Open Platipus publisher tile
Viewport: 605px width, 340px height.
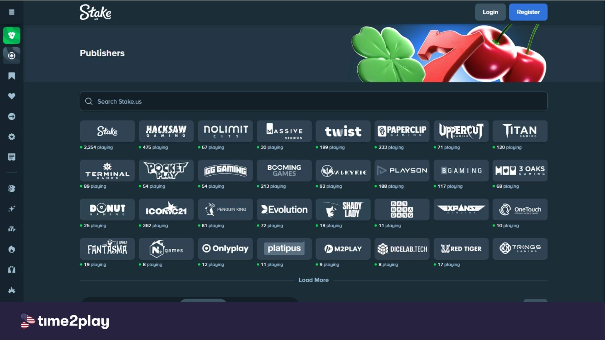(x=284, y=249)
